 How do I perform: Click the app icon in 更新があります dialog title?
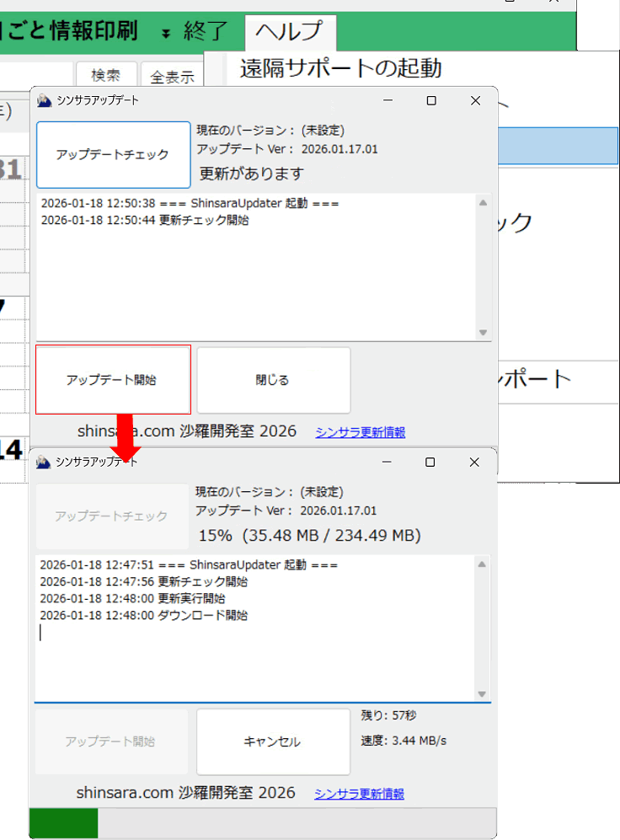(x=45, y=101)
